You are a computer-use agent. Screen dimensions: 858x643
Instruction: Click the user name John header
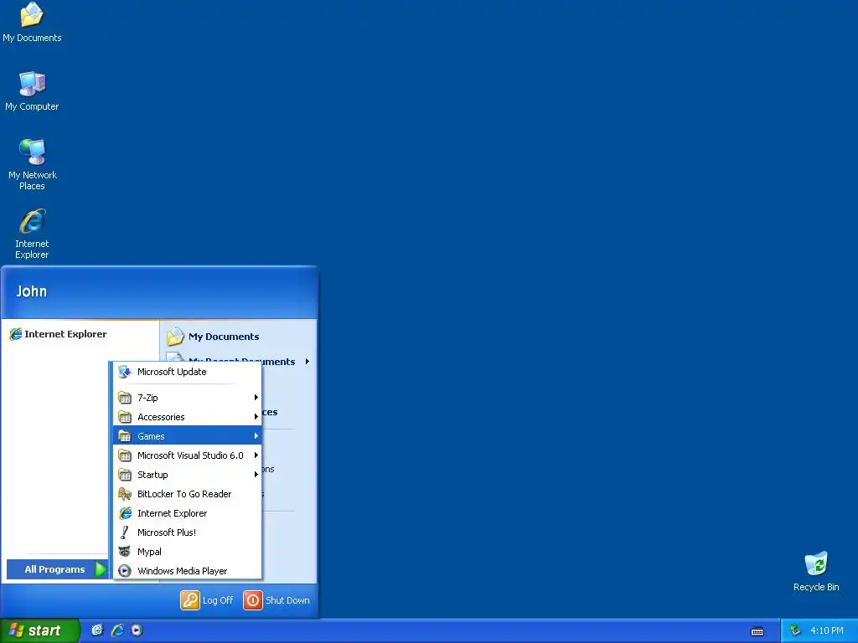pyautogui.click(x=31, y=291)
